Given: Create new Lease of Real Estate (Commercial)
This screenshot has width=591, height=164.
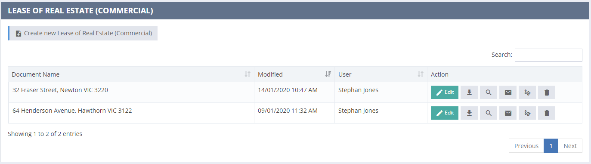Looking at the screenshot, I should pos(83,33).
